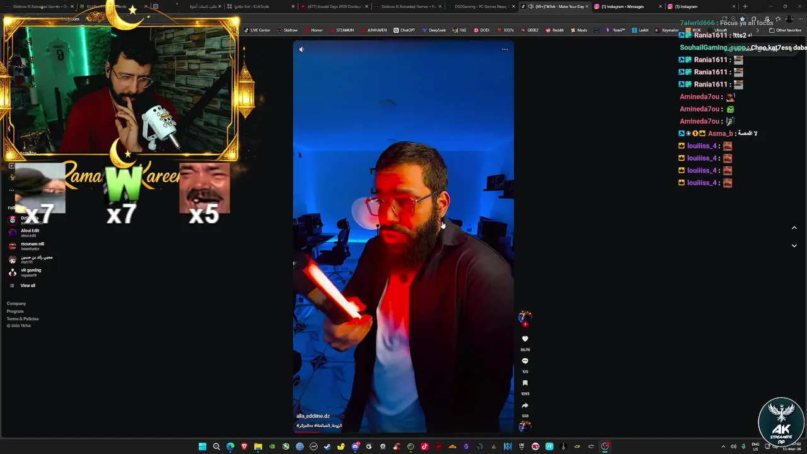Open alla_eddiine.dz creator profile link

(313, 416)
